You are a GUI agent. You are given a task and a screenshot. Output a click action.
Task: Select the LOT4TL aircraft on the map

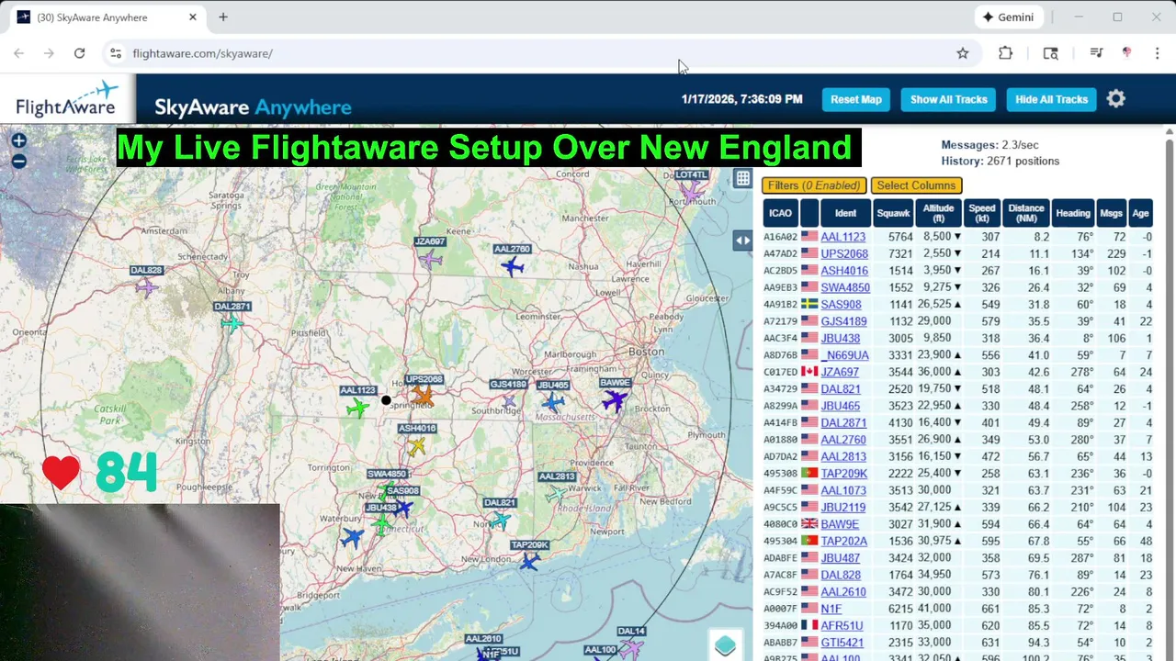691,192
